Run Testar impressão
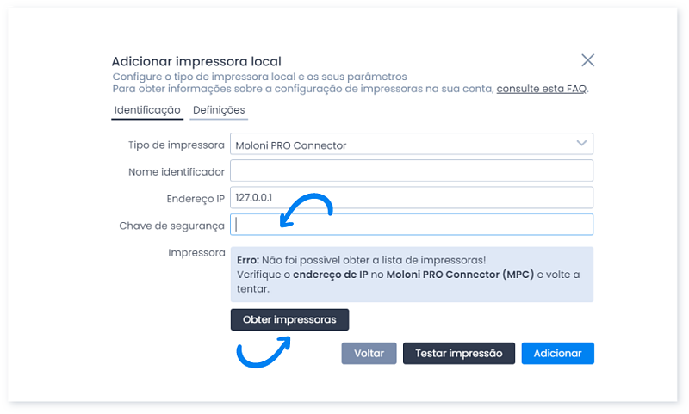Screen dimensions: 689x414 458,353
